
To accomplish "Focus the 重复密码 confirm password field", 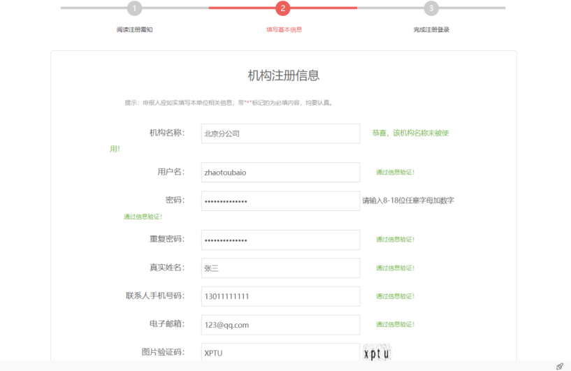I will click(280, 240).
